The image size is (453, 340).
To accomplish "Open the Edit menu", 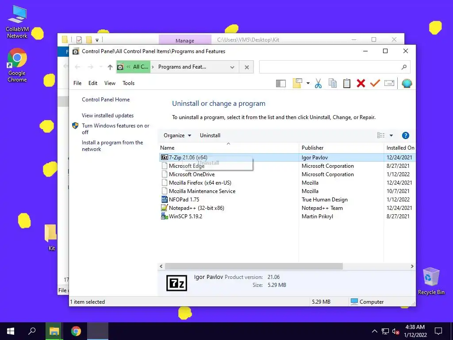I will tap(93, 83).
